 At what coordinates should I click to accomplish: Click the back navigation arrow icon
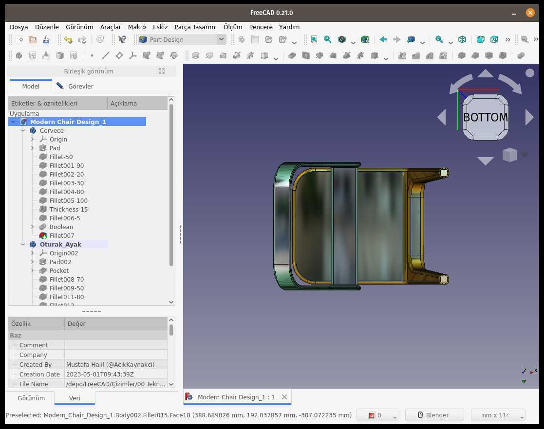pyautogui.click(x=383, y=39)
